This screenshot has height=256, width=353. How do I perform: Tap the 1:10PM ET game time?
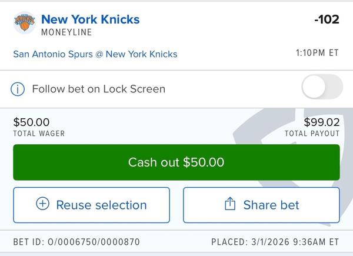click(x=317, y=53)
